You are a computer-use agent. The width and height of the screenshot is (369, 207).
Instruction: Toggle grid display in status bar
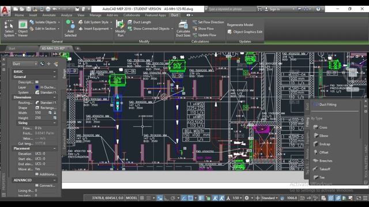pos(142,198)
